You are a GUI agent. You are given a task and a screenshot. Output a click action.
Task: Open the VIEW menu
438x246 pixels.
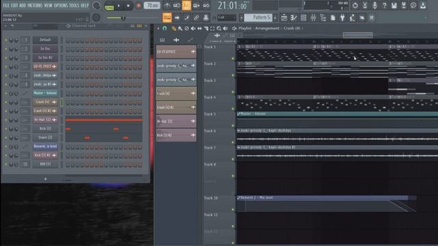(x=48, y=5)
